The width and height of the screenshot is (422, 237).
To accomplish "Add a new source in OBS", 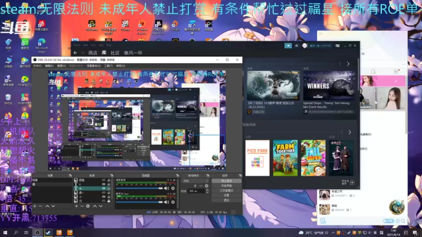I will [76, 206].
